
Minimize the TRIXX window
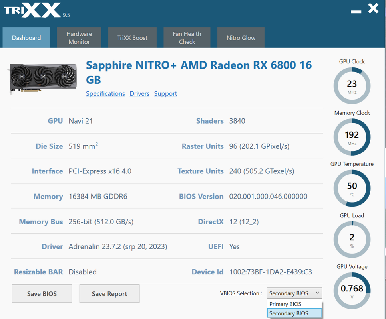pos(356,12)
